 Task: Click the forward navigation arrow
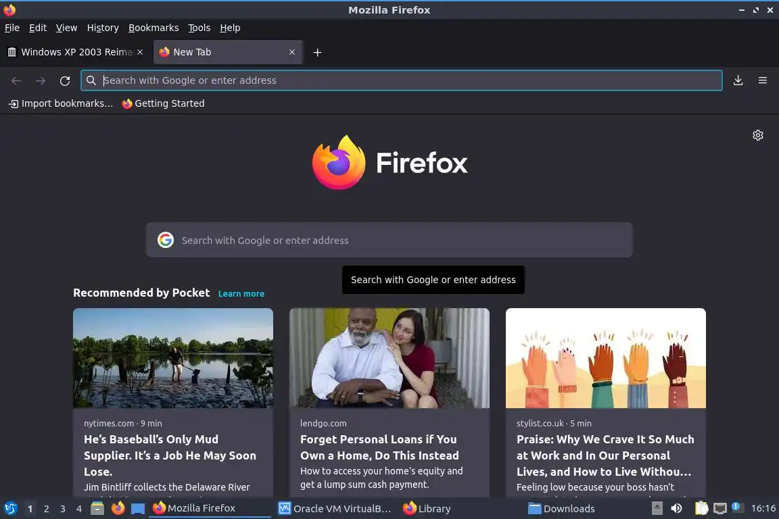pos(41,80)
